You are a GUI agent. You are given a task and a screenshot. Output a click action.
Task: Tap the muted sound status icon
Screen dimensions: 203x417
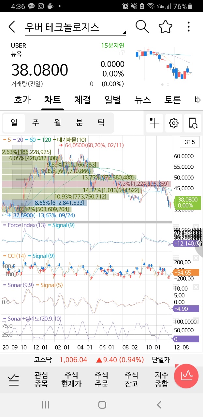(x=134, y=6)
